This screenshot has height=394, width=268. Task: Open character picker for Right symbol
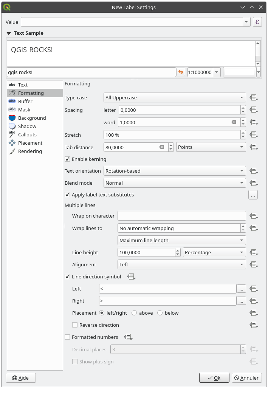coord(241,301)
